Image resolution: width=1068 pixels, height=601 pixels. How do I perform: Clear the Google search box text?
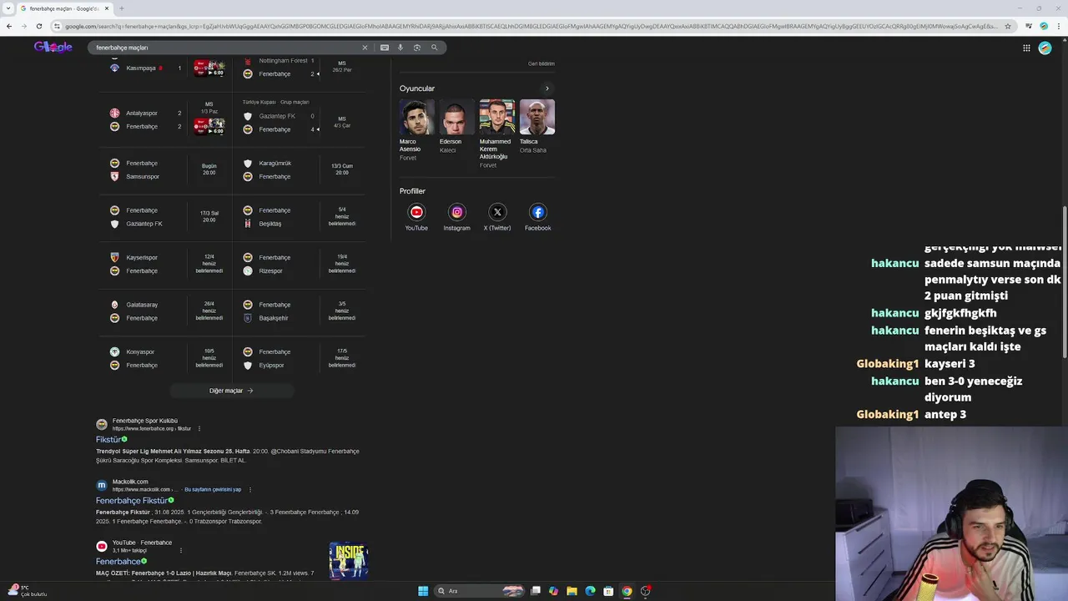point(365,48)
